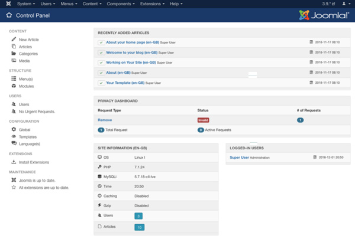Open Language(s) from sidebar
Image resolution: width=355 pixels, height=236 pixels.
[x=30, y=144]
